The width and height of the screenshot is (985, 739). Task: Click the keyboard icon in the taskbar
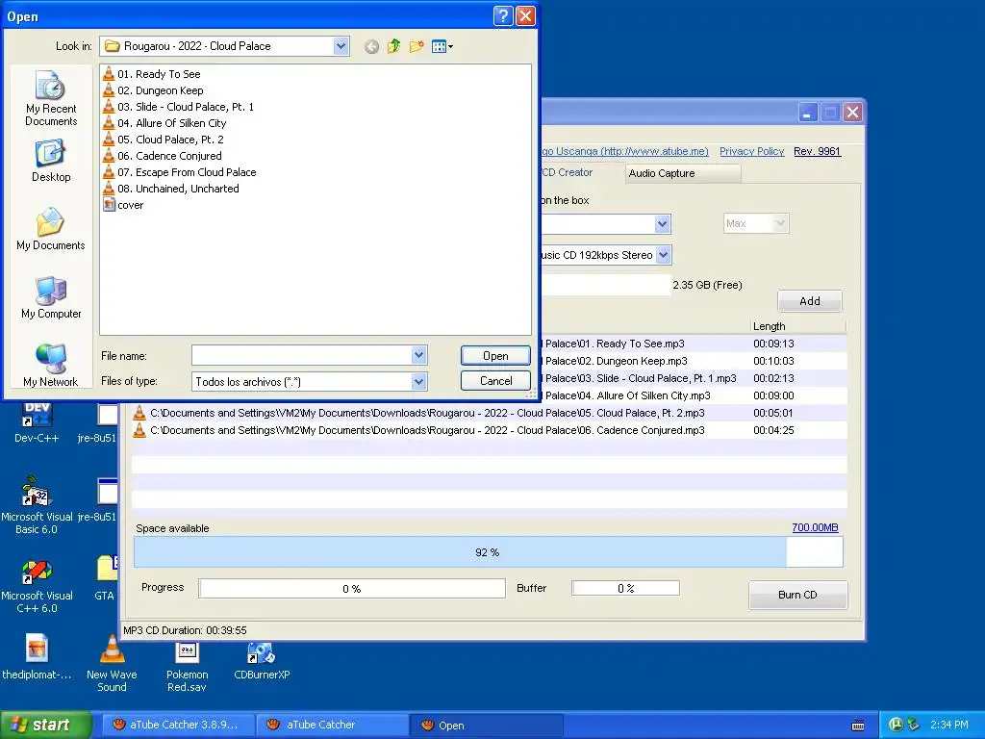point(858,726)
